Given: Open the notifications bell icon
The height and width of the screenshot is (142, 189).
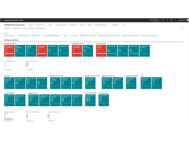Looking at the screenshot, I should pyautogui.click(x=167, y=20).
